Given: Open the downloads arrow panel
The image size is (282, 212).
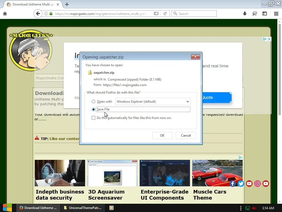Looking at the screenshot, I should (x=245, y=14).
